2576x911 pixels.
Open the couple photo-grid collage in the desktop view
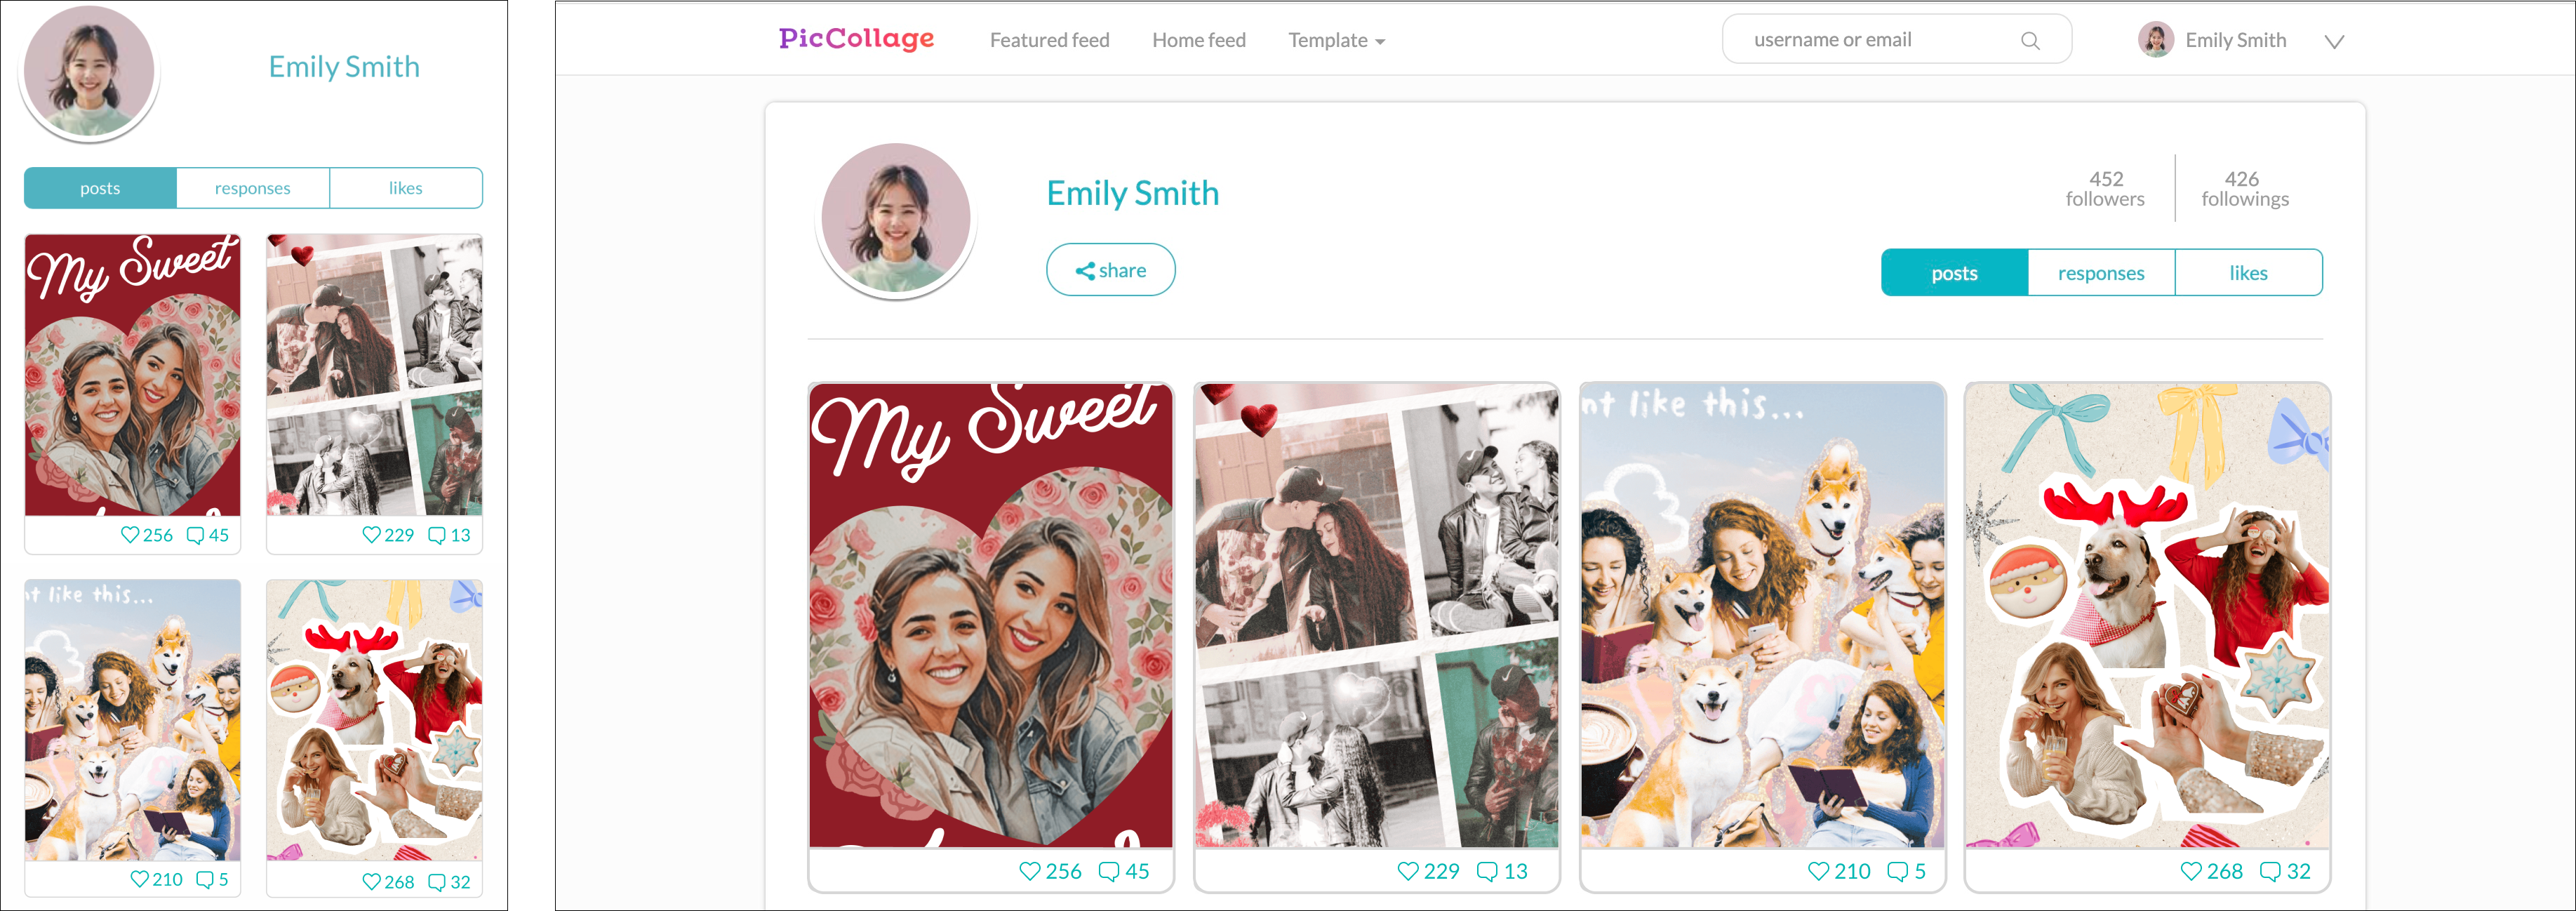1376,615
